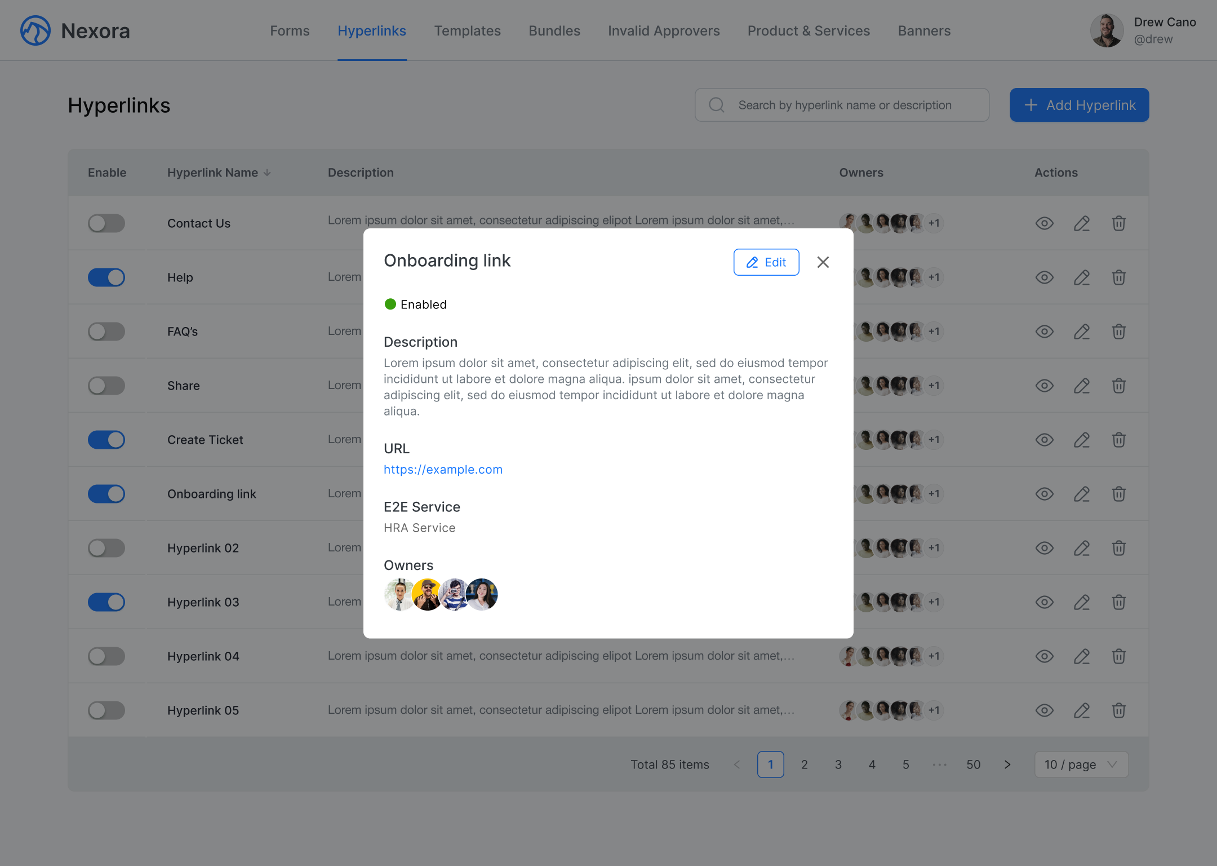Click the search by hyperlink name field

844,105
